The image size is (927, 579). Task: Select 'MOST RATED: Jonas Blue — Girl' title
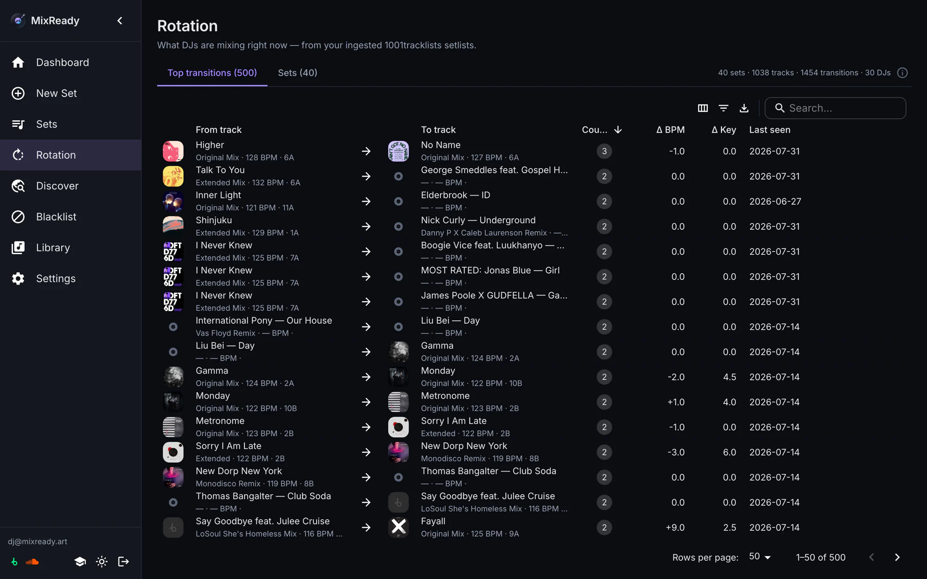pos(490,270)
